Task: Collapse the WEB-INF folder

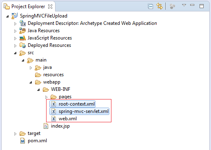Action: click(x=38, y=90)
